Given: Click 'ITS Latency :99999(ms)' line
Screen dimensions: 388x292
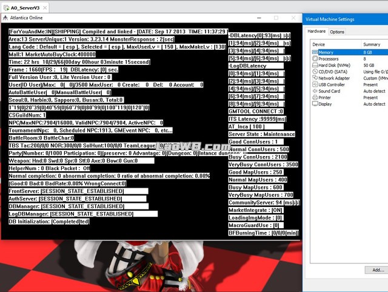Looking at the screenshot, I should [257, 119].
